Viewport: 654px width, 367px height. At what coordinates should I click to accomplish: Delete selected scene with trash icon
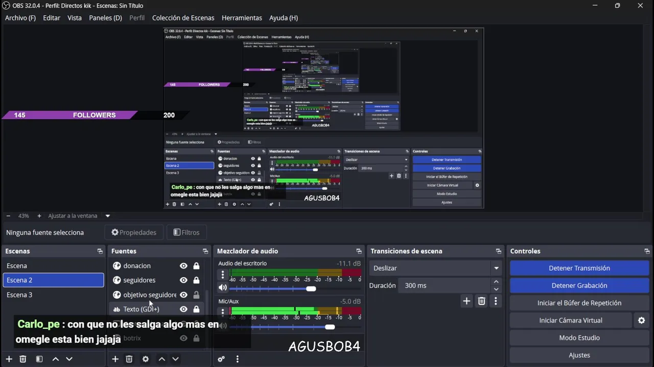(x=23, y=359)
